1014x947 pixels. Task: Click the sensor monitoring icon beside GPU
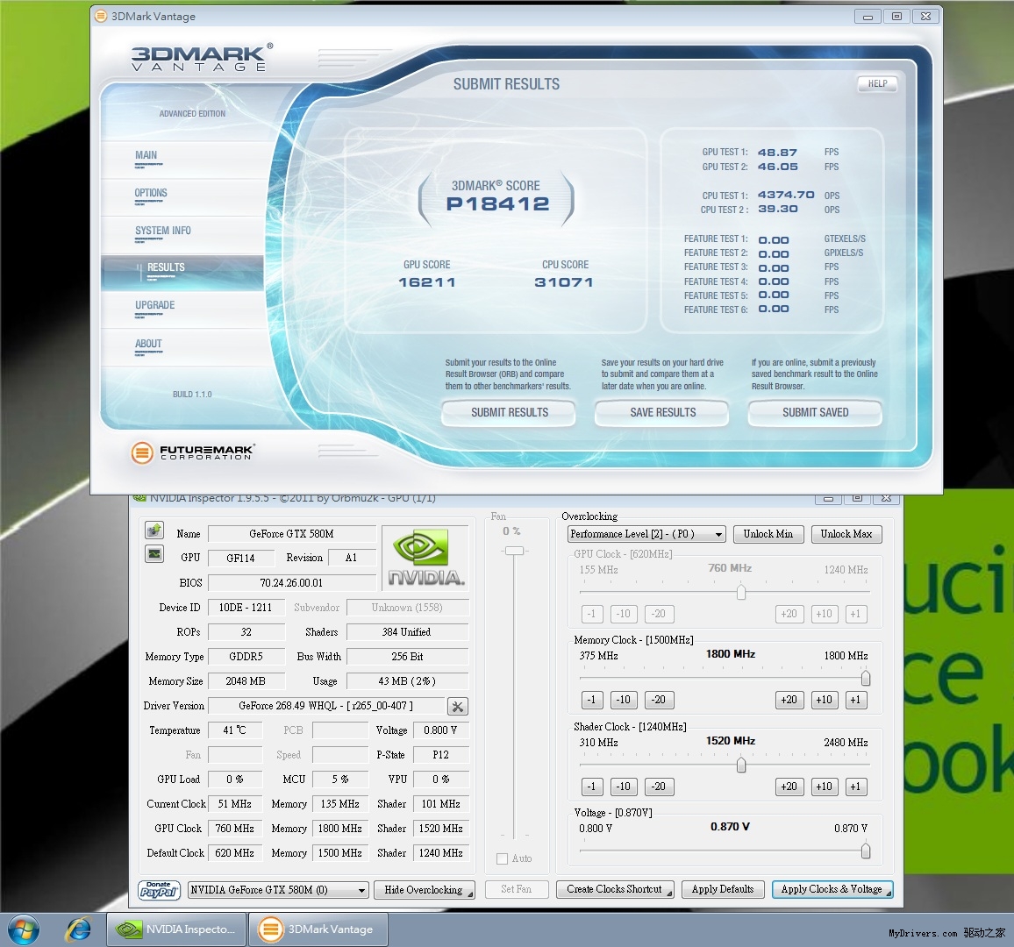click(x=154, y=554)
